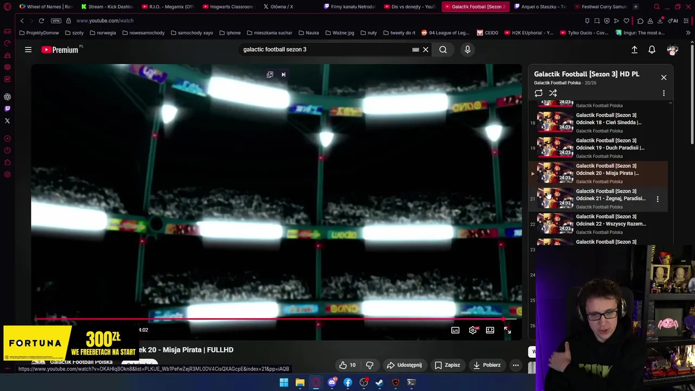Open YouTube notifications bell
The width and height of the screenshot is (695, 391).
coord(652,49)
